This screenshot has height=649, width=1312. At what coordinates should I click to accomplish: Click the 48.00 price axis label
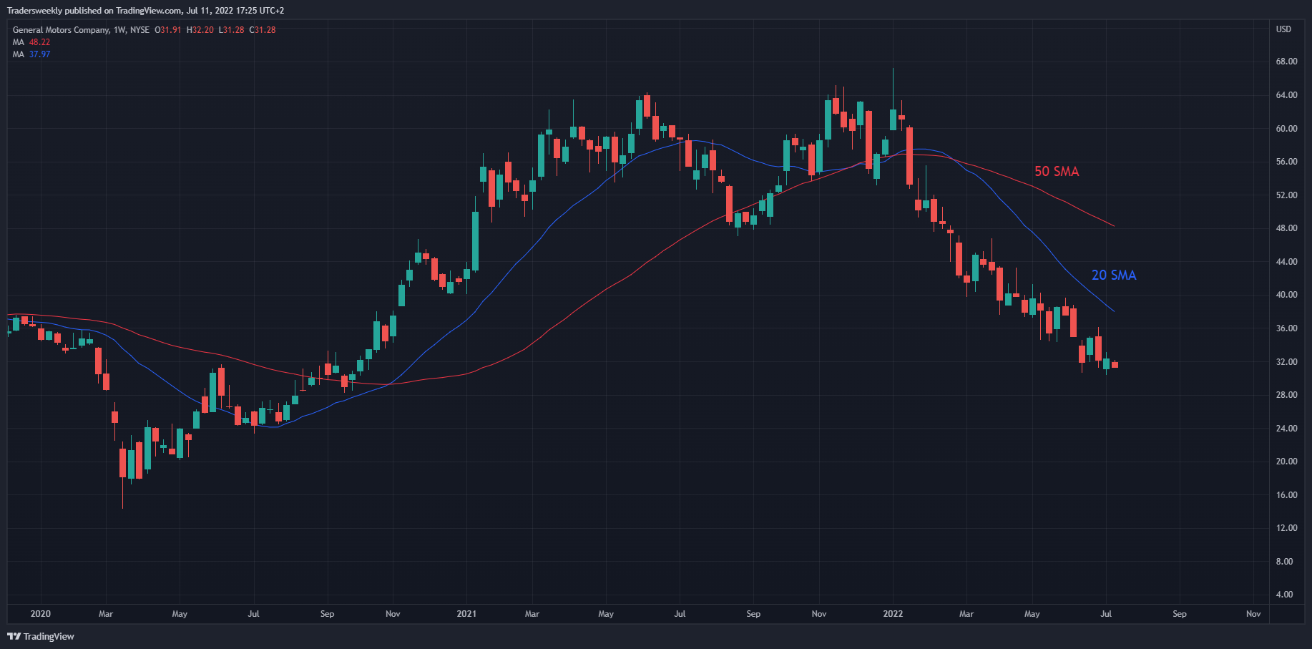click(x=1286, y=228)
